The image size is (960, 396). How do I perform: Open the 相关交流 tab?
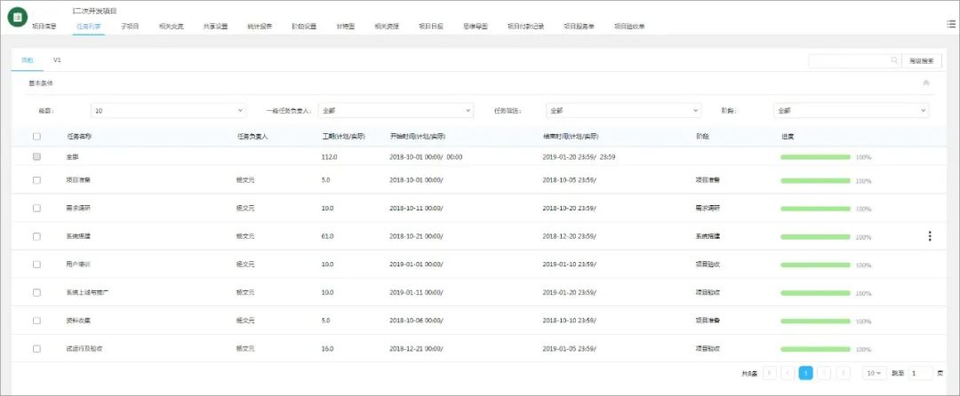pyautogui.click(x=171, y=27)
